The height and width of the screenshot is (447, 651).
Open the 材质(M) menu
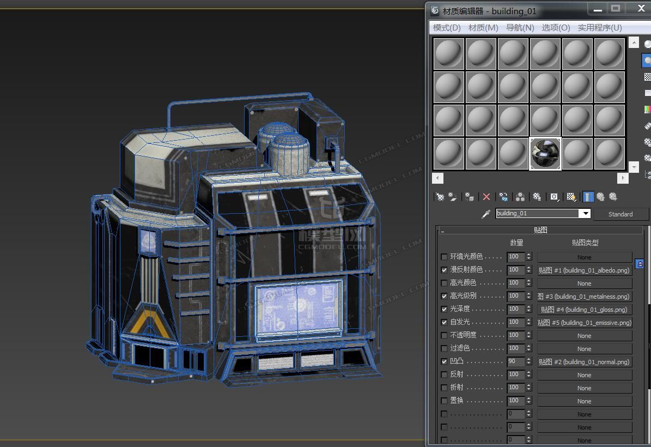[483, 28]
